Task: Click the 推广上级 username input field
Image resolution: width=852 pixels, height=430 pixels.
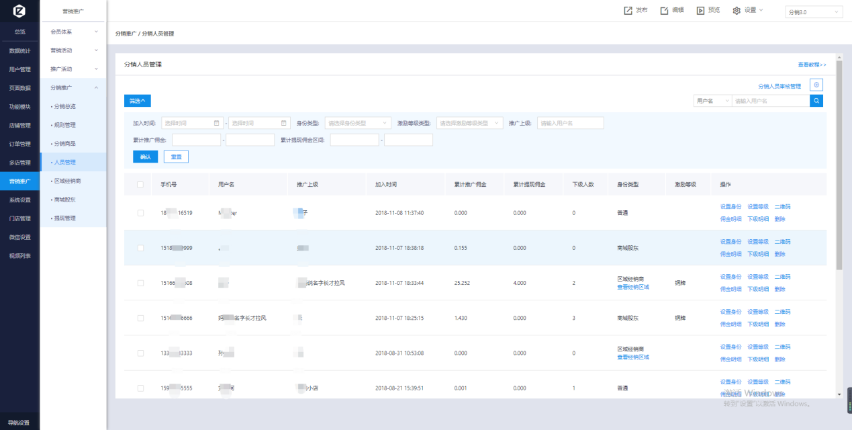Action: coord(570,123)
